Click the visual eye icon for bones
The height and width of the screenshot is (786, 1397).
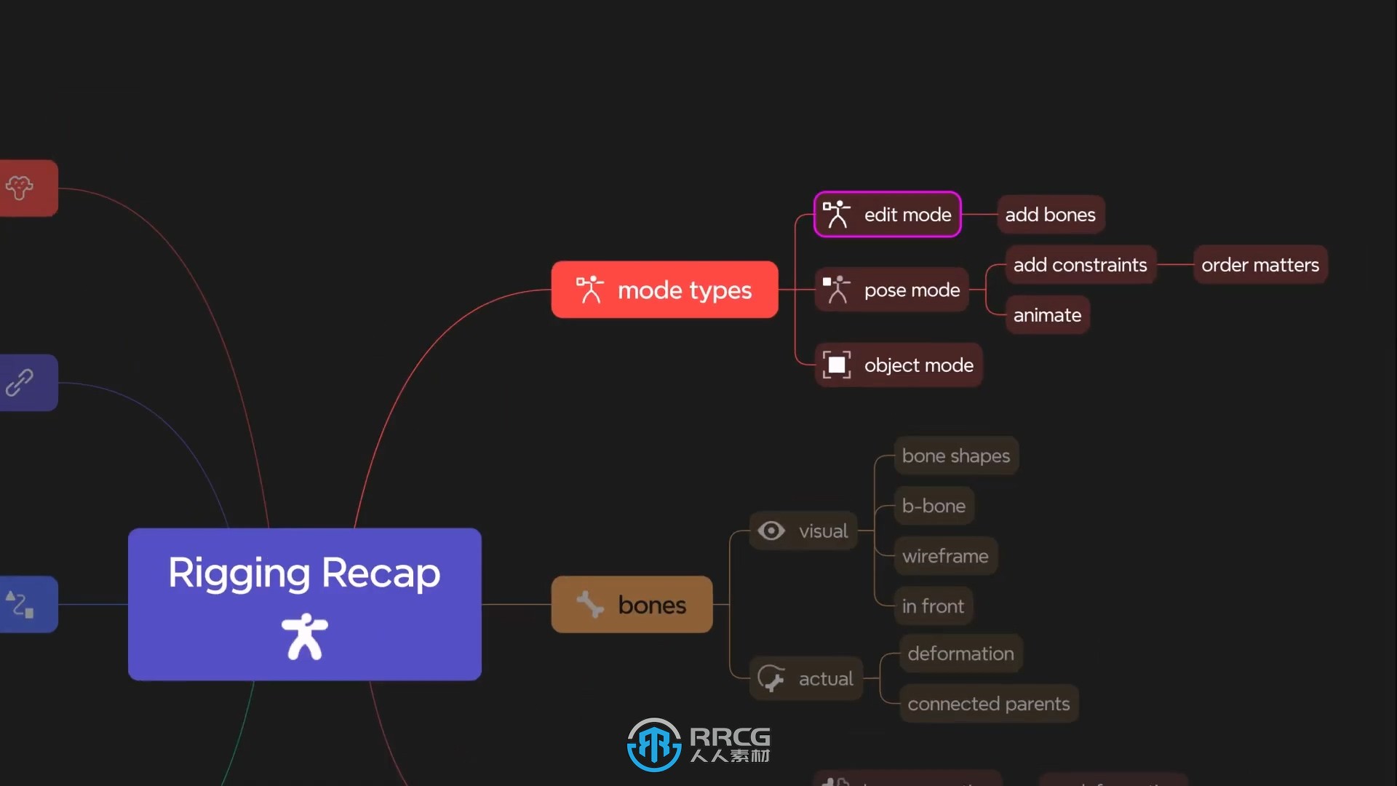tap(773, 530)
